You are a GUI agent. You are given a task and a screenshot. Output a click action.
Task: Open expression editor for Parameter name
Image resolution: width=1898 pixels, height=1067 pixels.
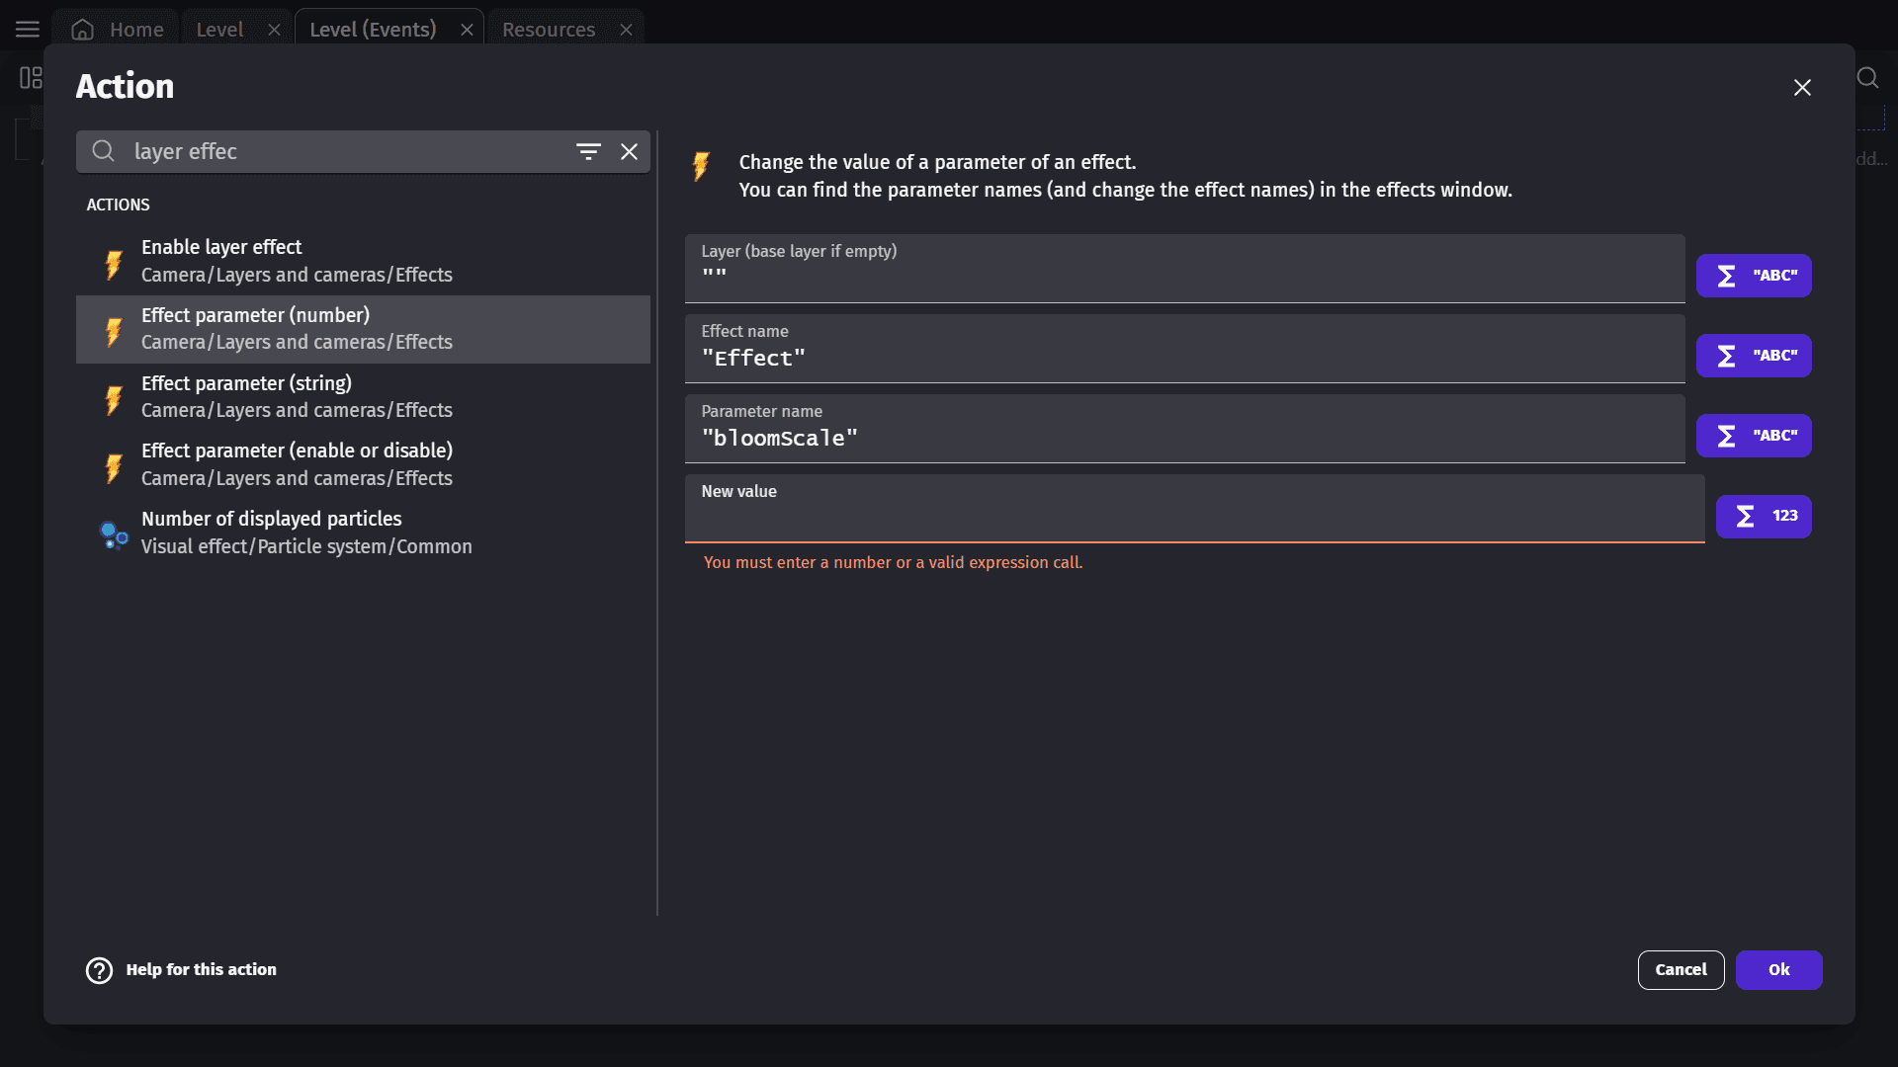pos(1753,436)
